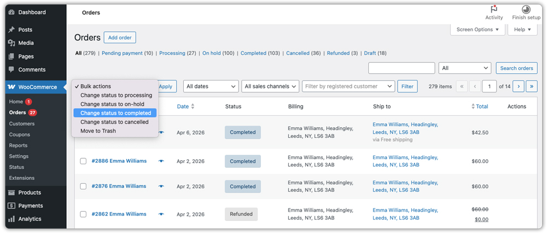Go to previous page of orders
Image resolution: width=547 pixels, height=233 pixels.
pos(475,86)
